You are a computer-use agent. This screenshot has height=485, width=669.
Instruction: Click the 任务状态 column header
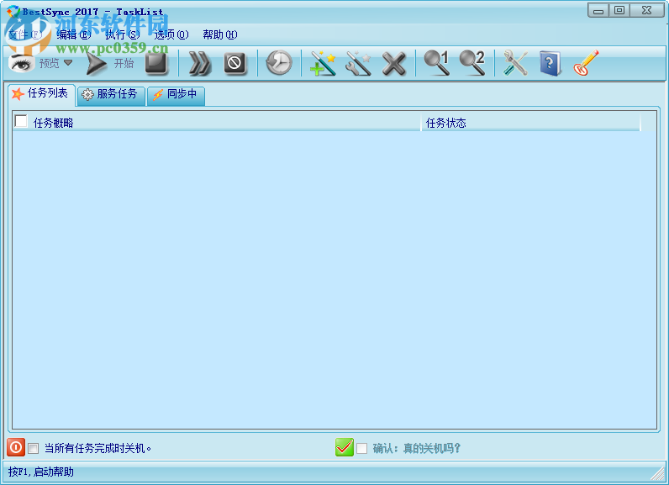pyautogui.click(x=531, y=123)
